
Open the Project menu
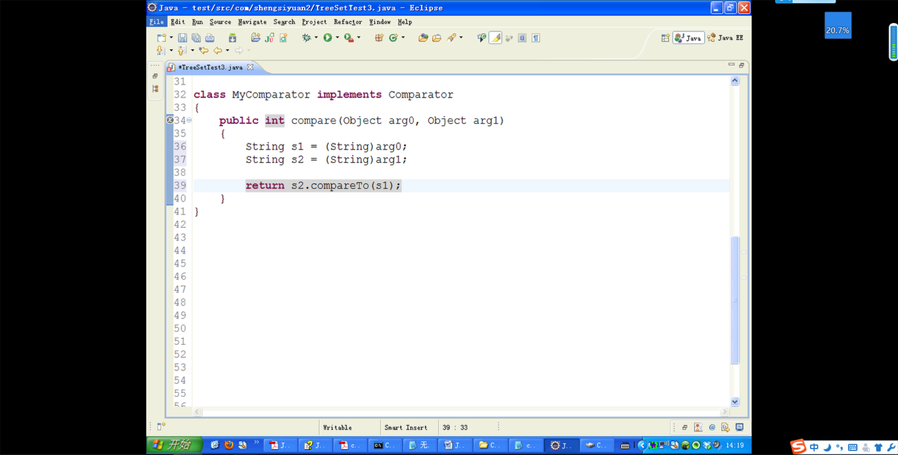(314, 22)
